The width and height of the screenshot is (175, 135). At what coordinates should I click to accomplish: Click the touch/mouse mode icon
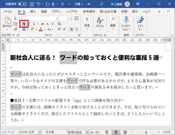[53, 4]
